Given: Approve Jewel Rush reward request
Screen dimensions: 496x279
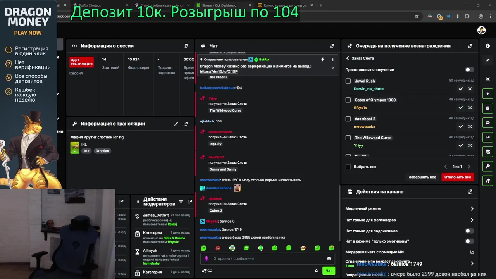Looking at the screenshot, I should (x=461, y=89).
